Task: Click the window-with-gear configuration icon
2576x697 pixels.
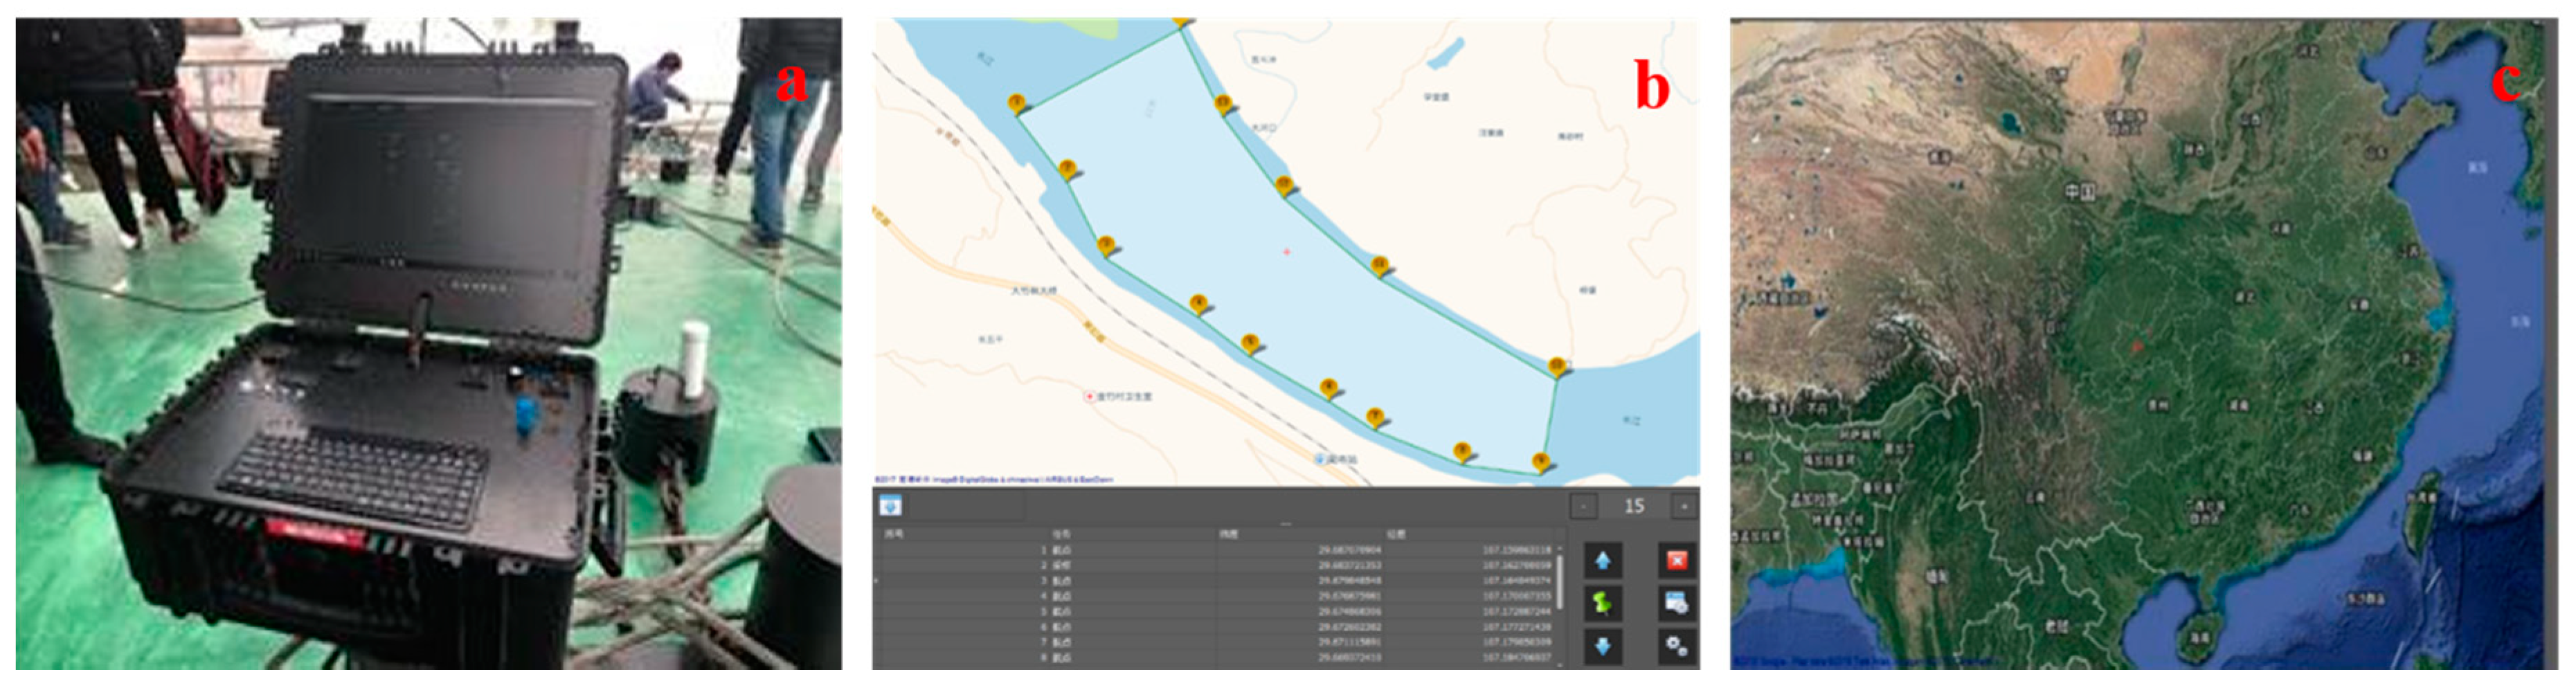Action: pyautogui.click(x=1677, y=603)
